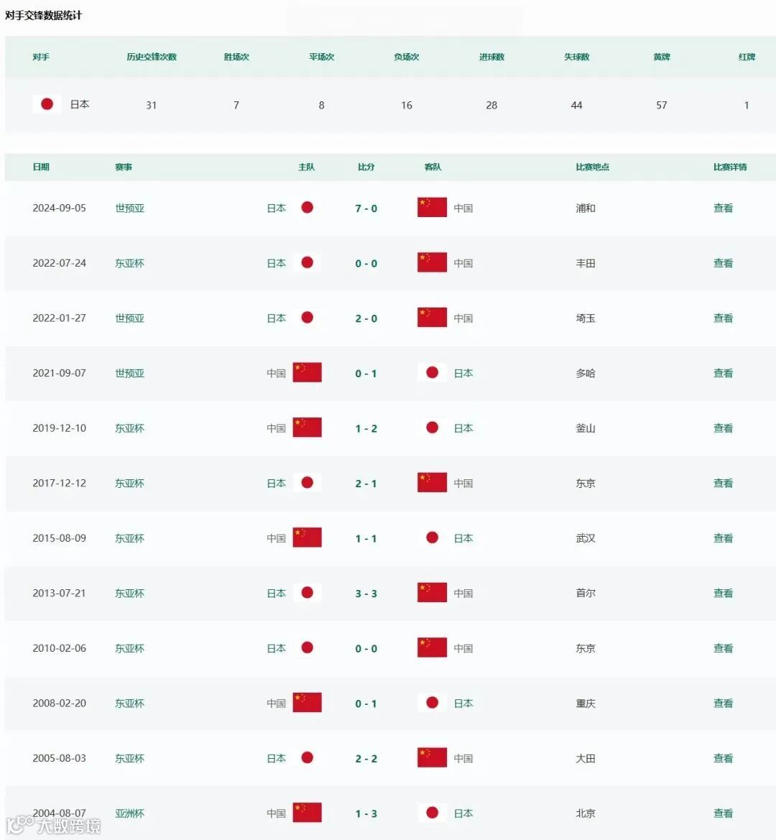Click Japan flag in the 2010-02-06 row
This screenshot has width=776, height=840.
pyautogui.click(x=307, y=647)
